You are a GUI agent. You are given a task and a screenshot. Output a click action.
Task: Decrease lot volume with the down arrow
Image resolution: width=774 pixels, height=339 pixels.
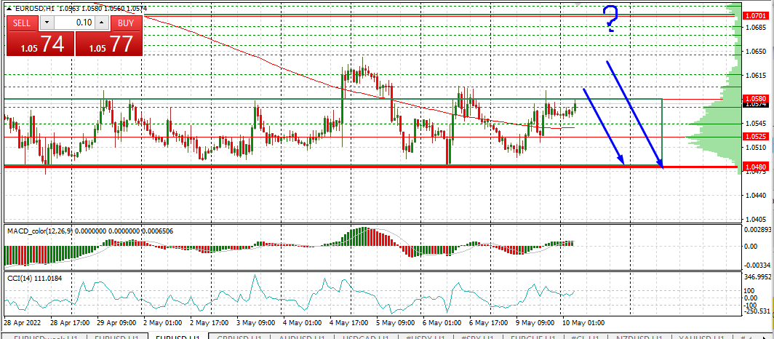47,23
